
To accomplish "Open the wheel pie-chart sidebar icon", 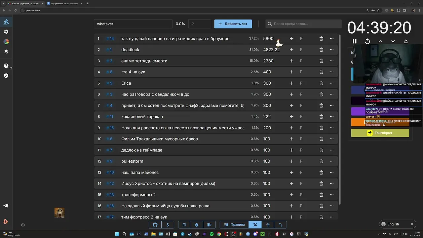I will pyautogui.click(x=6, y=42).
